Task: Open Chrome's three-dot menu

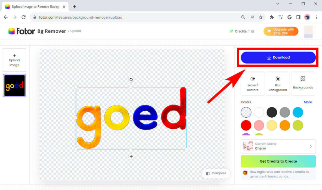Action: click(x=316, y=17)
